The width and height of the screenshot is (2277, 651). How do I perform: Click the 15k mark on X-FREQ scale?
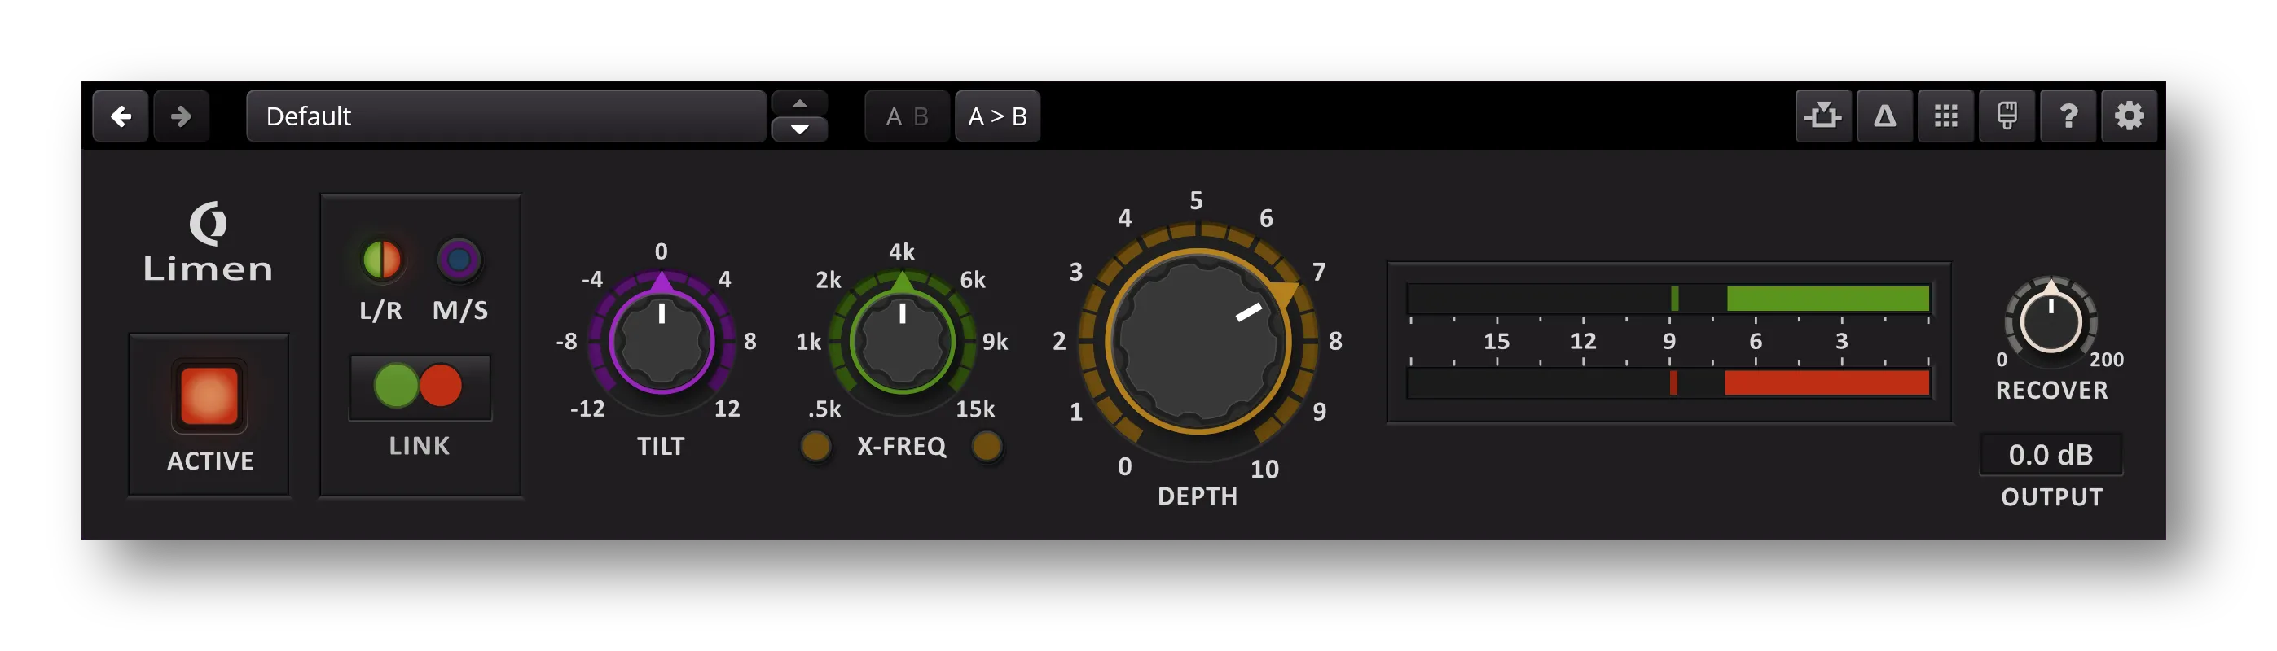(975, 409)
